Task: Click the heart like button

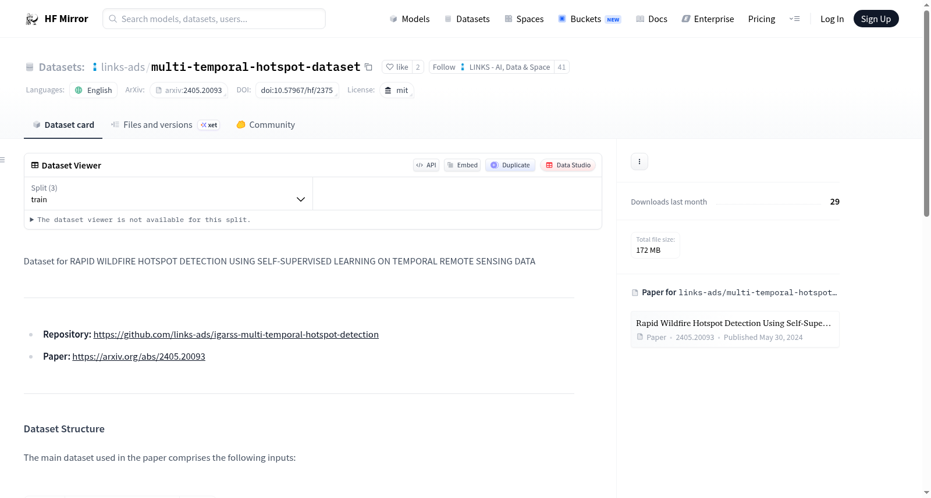Action: click(x=397, y=67)
